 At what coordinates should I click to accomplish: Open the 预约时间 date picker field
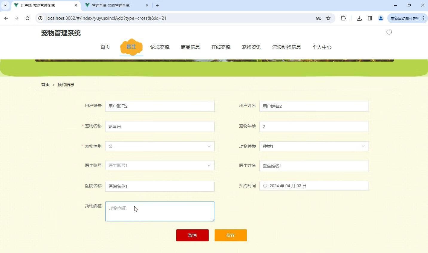[314, 186]
